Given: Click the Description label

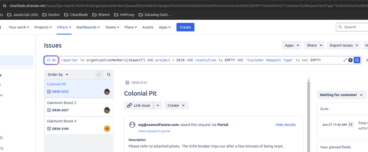Looking at the screenshot, I should [x=137, y=140].
